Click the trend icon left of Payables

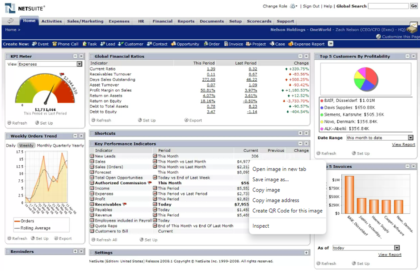click(92, 209)
